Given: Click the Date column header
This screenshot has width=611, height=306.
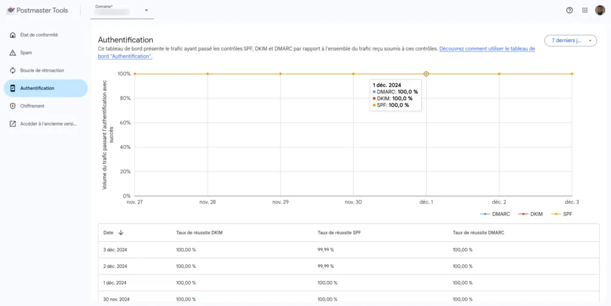Looking at the screenshot, I should (x=109, y=233).
